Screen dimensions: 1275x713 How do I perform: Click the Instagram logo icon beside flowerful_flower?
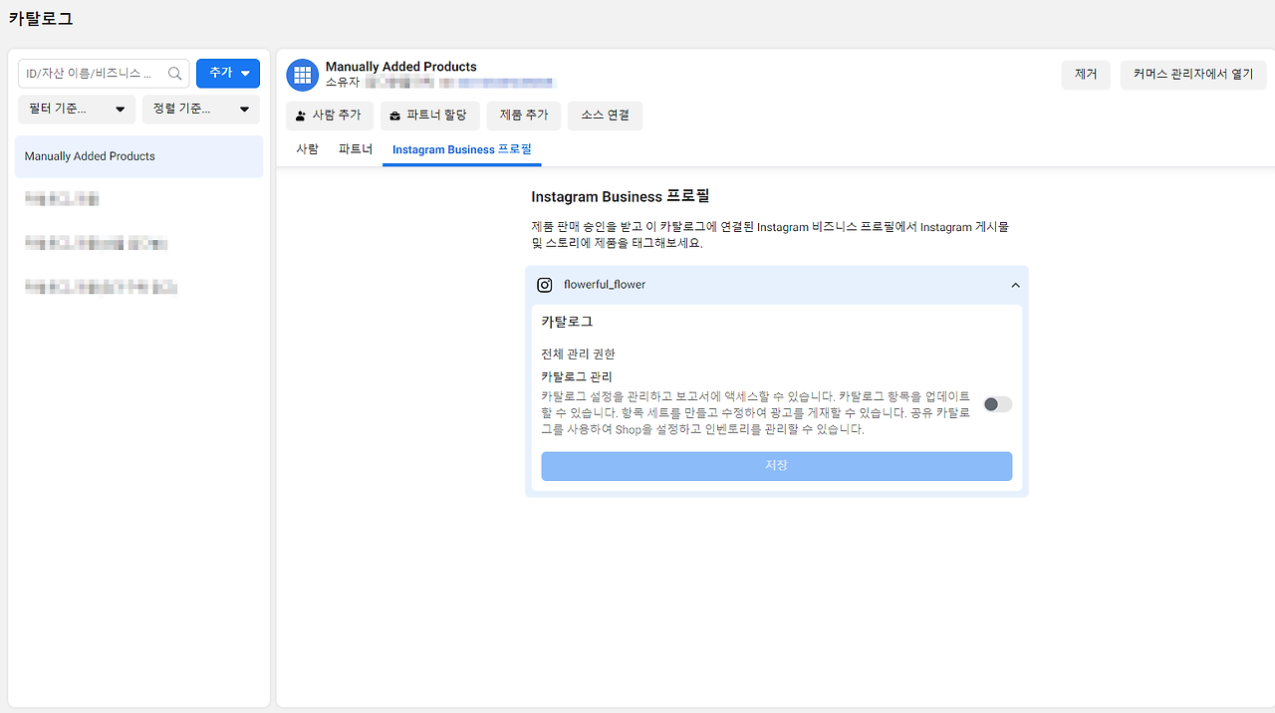545,285
